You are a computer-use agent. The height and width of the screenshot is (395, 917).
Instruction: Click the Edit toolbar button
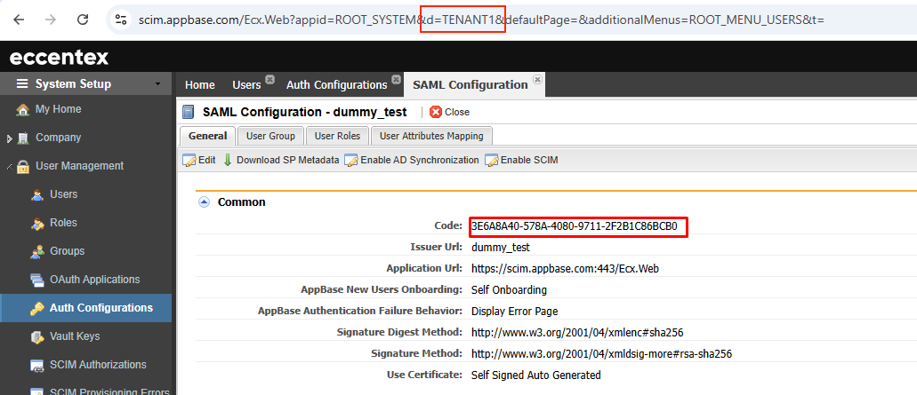(x=199, y=160)
